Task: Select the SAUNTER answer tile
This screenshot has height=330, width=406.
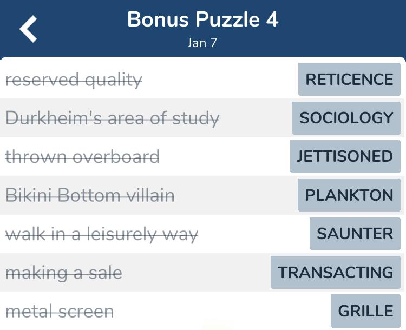Action: [355, 234]
